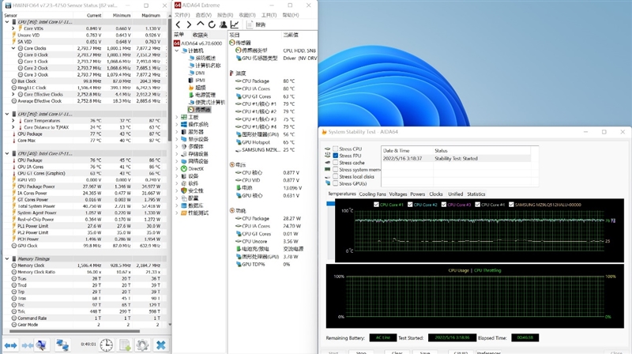Enable Stress system memory checkbox
Screen dimensions: 632x354
pos(335,170)
